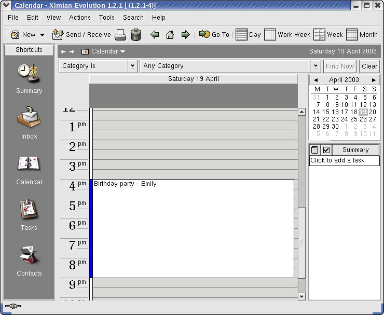The height and width of the screenshot is (315, 384).
Task: Click the 'Click to add a task' field
Action: pos(345,160)
